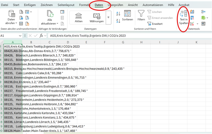
Task: Click the greyed-out workbook links icon
Action: [62, 24]
